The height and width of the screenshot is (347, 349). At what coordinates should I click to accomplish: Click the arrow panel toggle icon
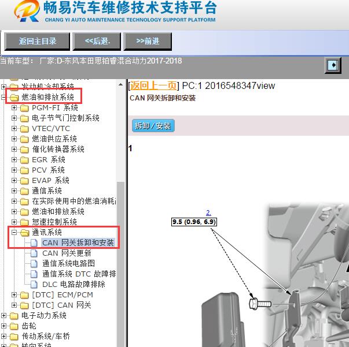pos(333,65)
